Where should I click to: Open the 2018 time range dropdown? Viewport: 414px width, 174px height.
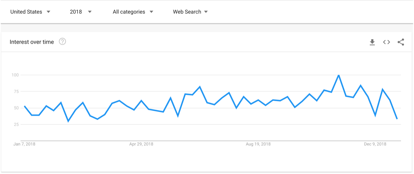tap(81, 12)
